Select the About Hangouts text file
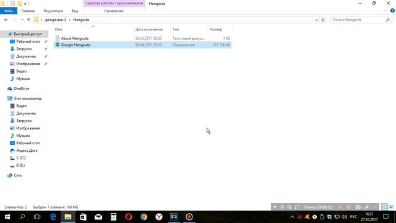This screenshot has width=396, height=223. (142, 38)
